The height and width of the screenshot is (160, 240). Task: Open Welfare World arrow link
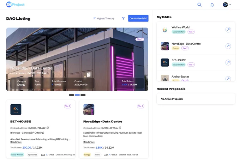coord(228,30)
